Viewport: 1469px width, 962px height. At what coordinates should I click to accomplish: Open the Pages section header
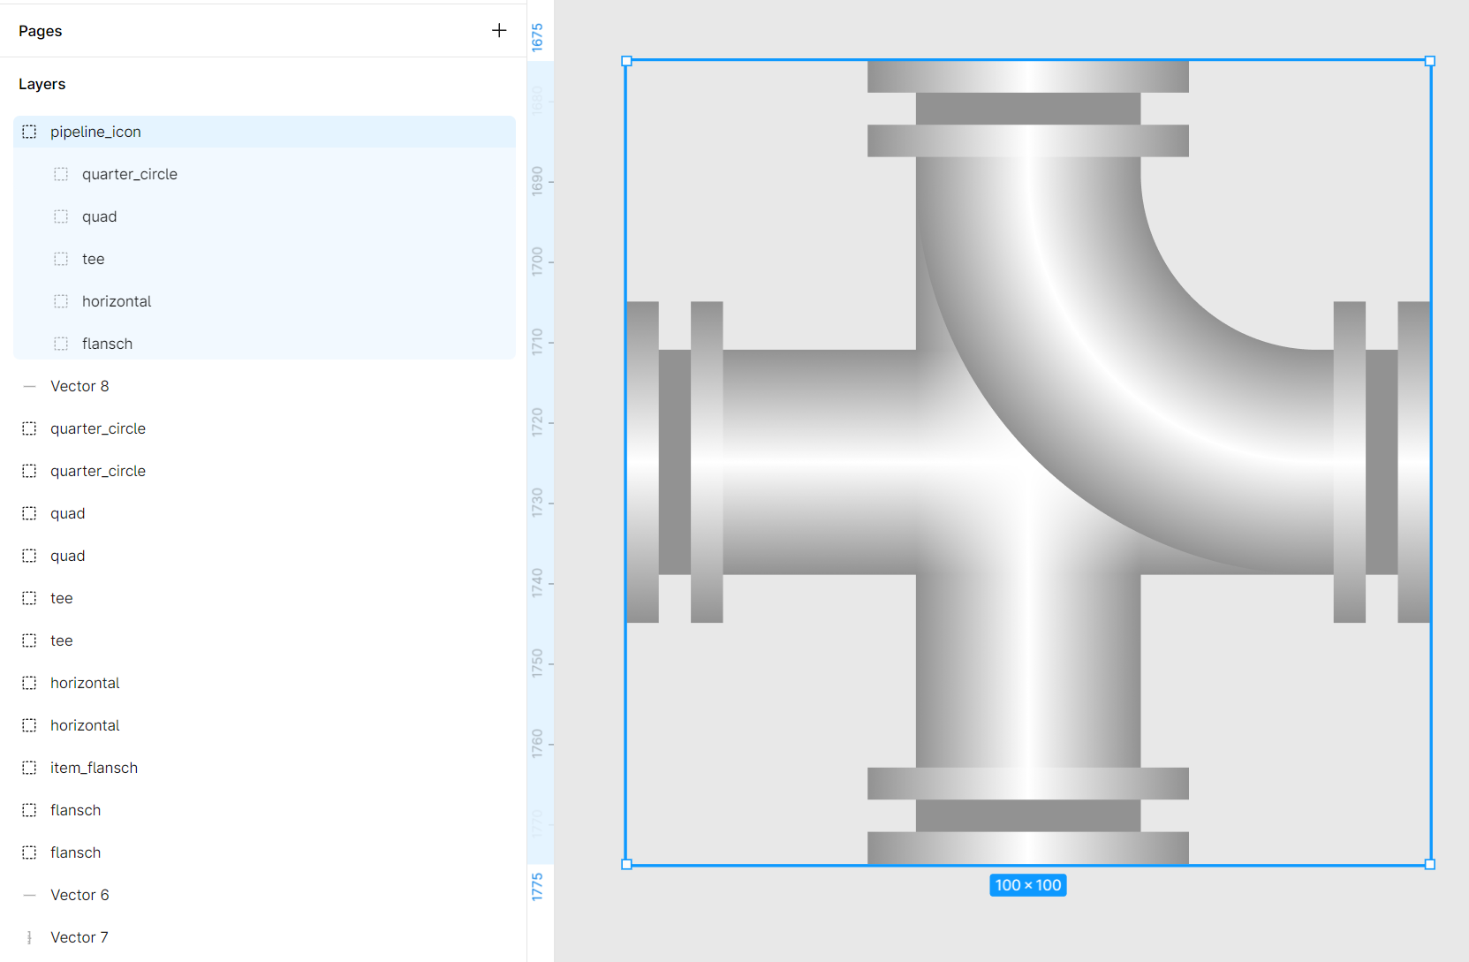41,31
